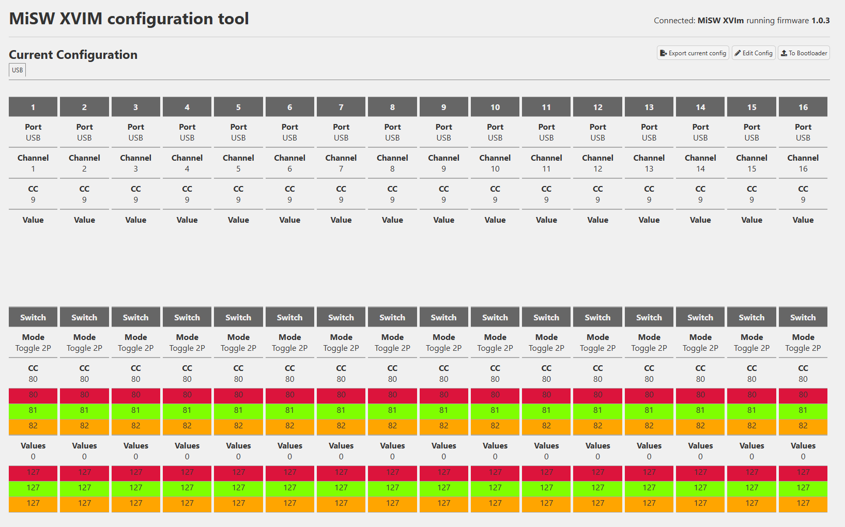
Task: Click the Value label under column 4
Action: (x=187, y=220)
